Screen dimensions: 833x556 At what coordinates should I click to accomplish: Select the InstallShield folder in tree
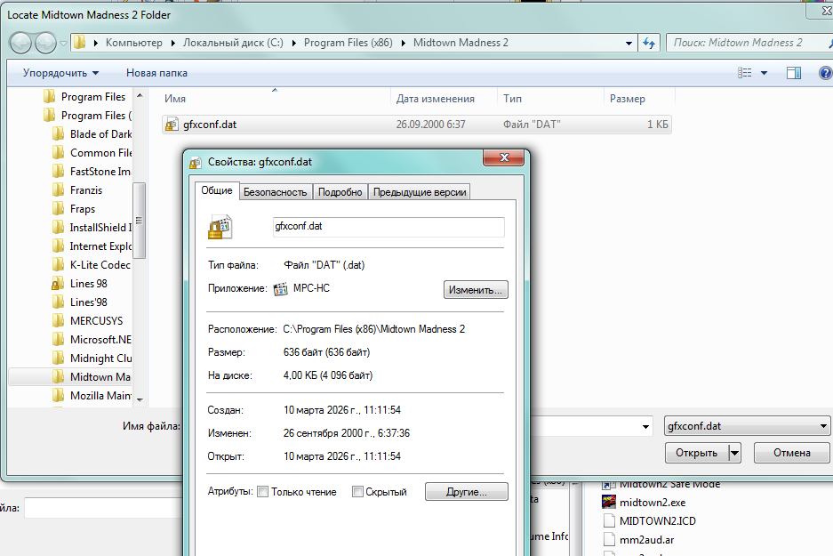point(100,228)
